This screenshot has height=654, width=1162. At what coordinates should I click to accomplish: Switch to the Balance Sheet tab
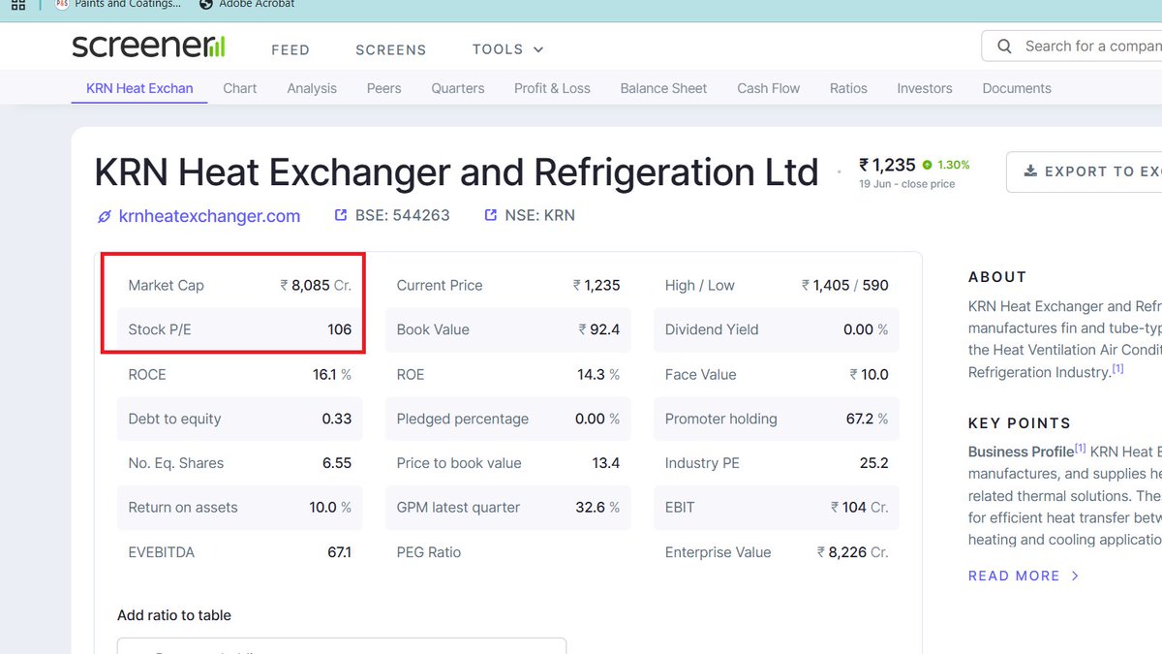(x=663, y=88)
